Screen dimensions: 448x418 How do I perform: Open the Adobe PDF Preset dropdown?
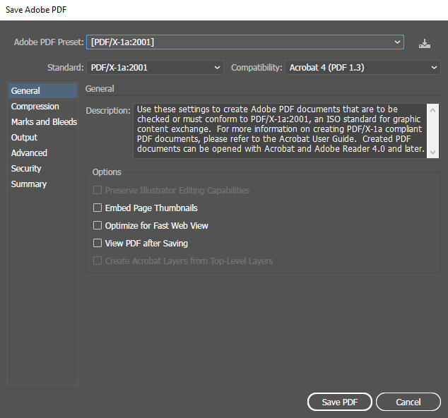(x=245, y=42)
